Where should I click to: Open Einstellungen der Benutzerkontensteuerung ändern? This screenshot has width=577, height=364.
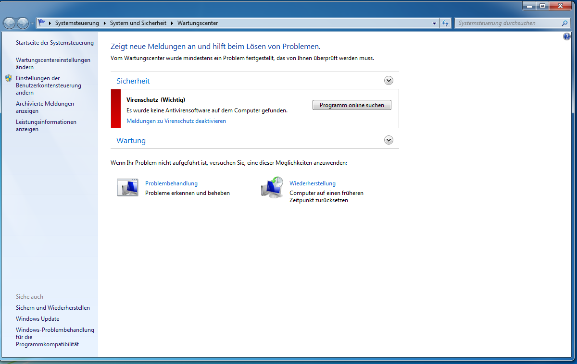click(x=49, y=85)
